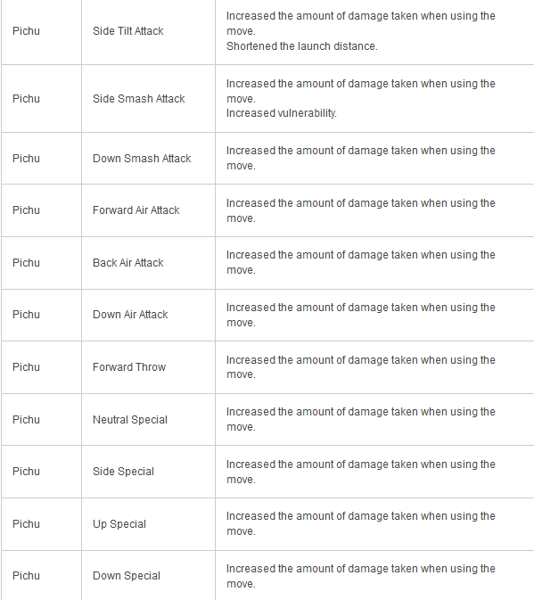
Task: Select the Up Special cell
Action: (x=148, y=524)
